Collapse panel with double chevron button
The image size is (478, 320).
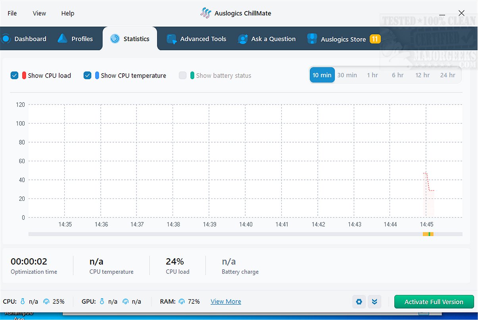pos(374,302)
